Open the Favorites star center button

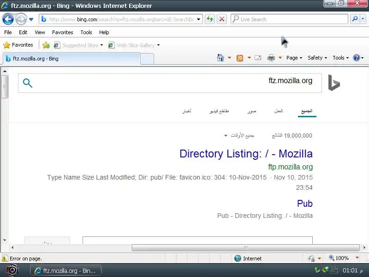(18, 45)
